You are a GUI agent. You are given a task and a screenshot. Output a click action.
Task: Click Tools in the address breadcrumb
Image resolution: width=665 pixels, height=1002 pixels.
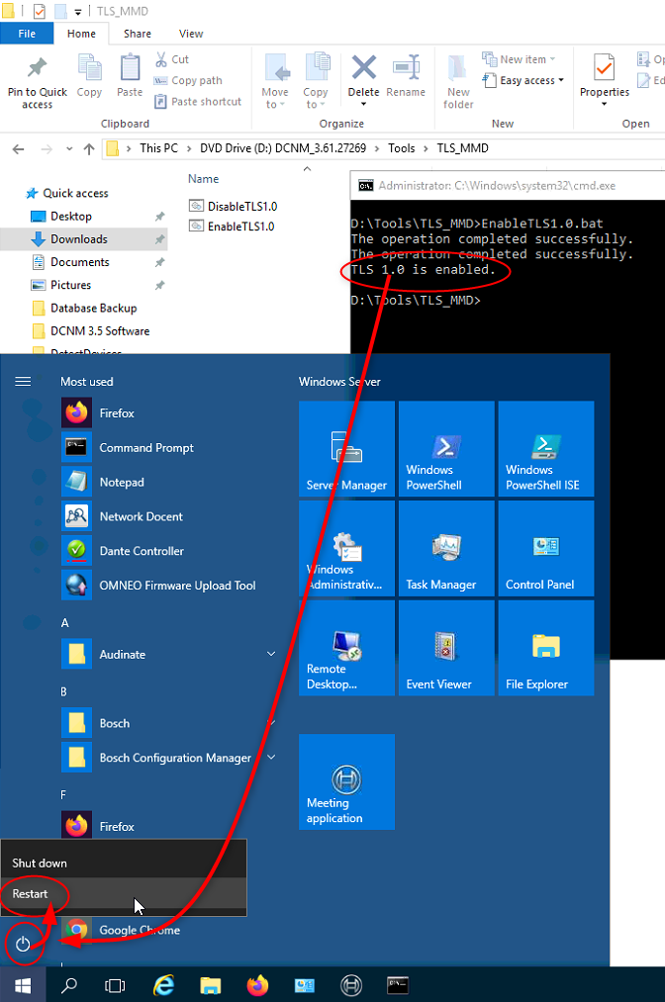tap(402, 148)
